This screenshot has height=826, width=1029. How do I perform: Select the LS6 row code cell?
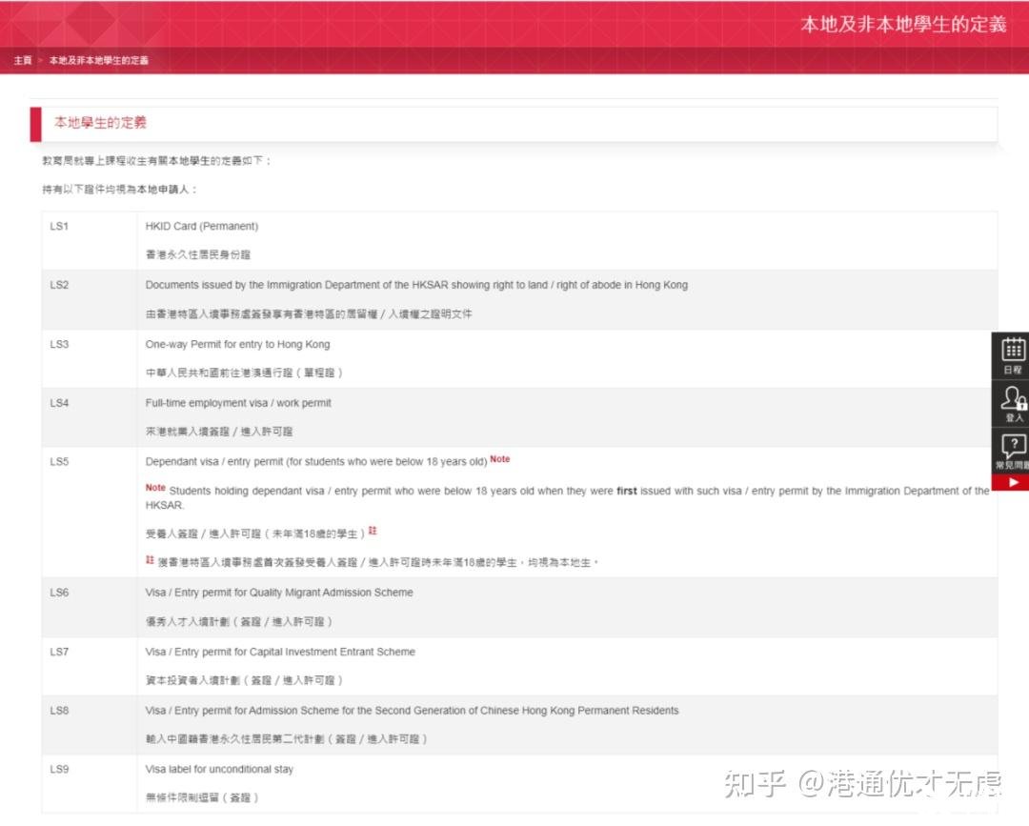[90, 607]
